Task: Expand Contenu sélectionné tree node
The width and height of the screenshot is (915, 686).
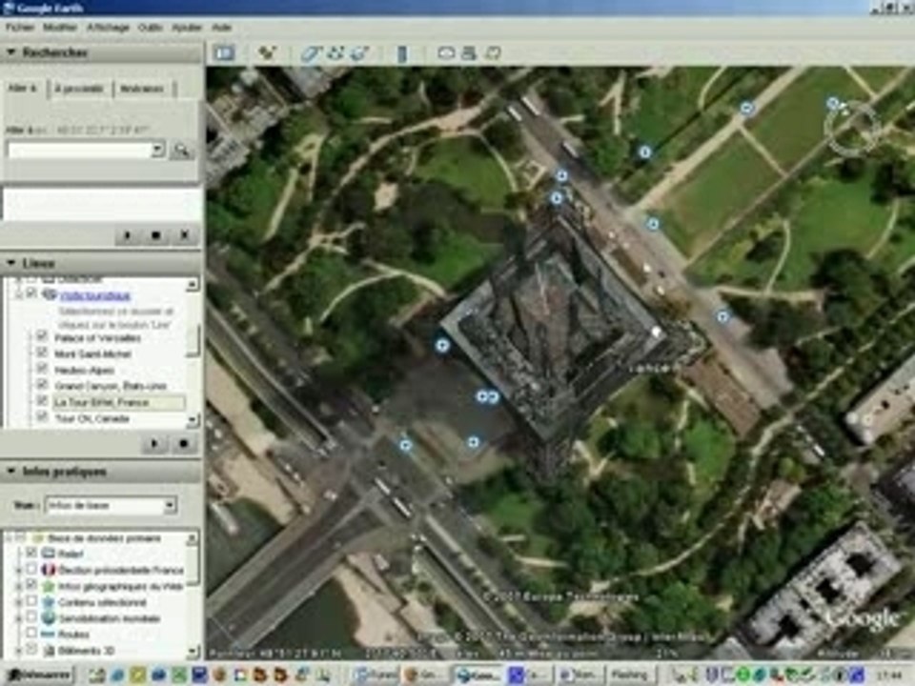Action: [x=19, y=602]
